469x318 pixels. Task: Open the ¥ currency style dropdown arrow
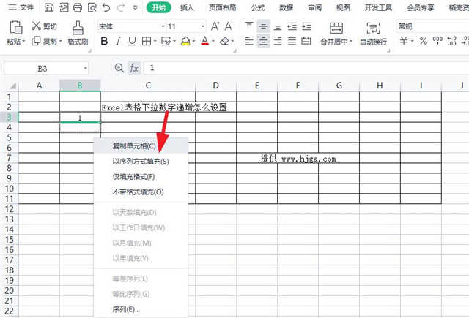pyautogui.click(x=413, y=41)
